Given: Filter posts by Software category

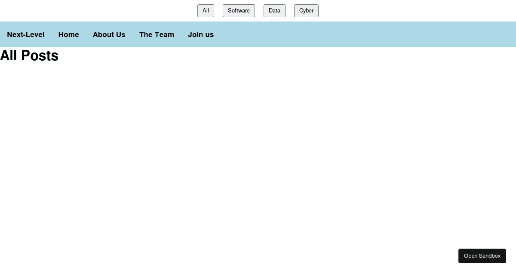Looking at the screenshot, I should pyautogui.click(x=239, y=11).
